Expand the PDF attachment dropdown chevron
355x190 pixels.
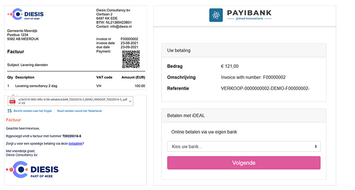[130, 101]
